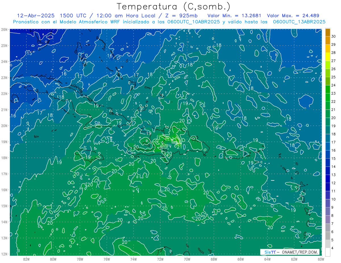Click the color bar label "30"
This screenshot has width=341, height=263.
click(333, 36)
